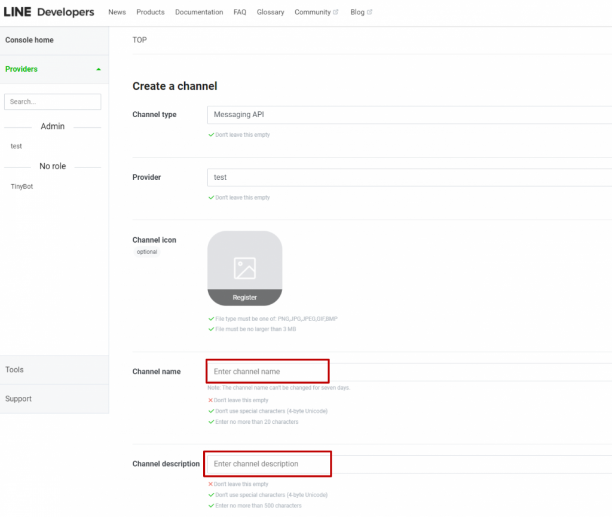Select the TinyBot provider in sidebar
The height and width of the screenshot is (517, 612).
pyautogui.click(x=22, y=186)
